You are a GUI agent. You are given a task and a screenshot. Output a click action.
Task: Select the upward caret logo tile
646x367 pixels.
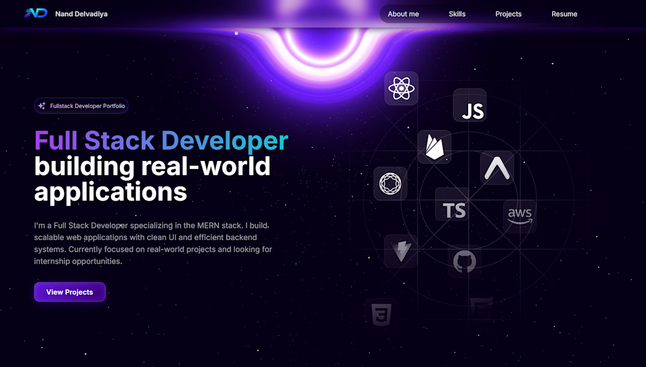coord(497,167)
